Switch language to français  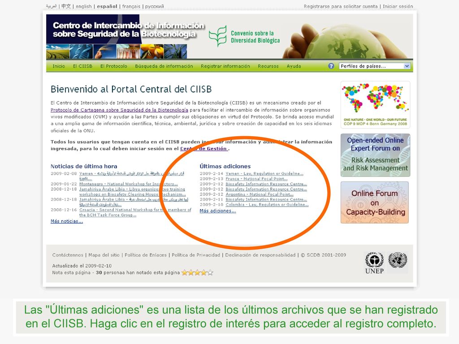(x=131, y=6)
